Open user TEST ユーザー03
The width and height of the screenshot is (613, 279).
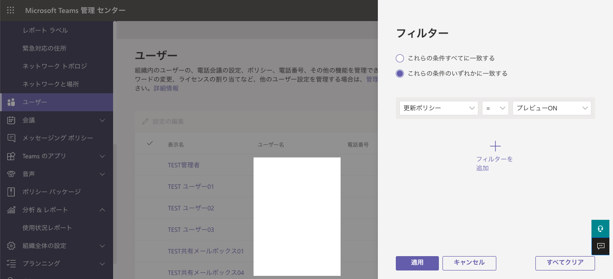191,230
